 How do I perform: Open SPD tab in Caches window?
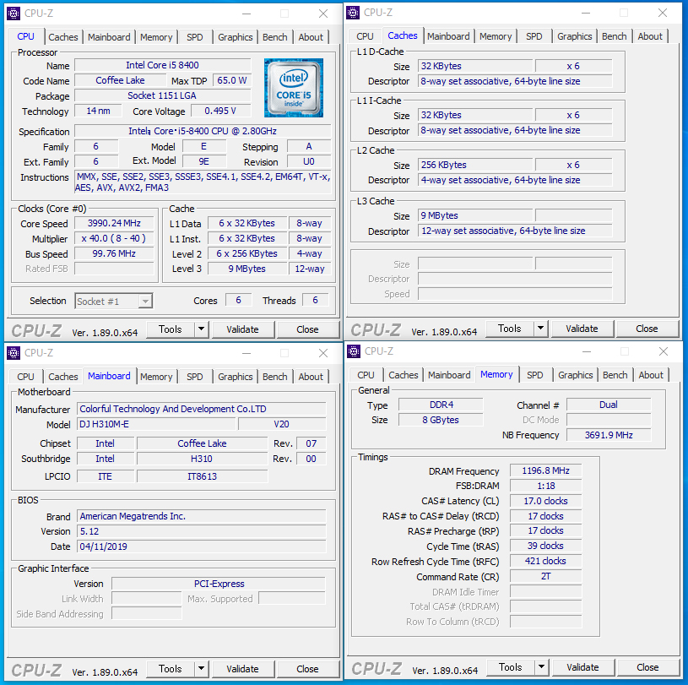click(x=534, y=36)
